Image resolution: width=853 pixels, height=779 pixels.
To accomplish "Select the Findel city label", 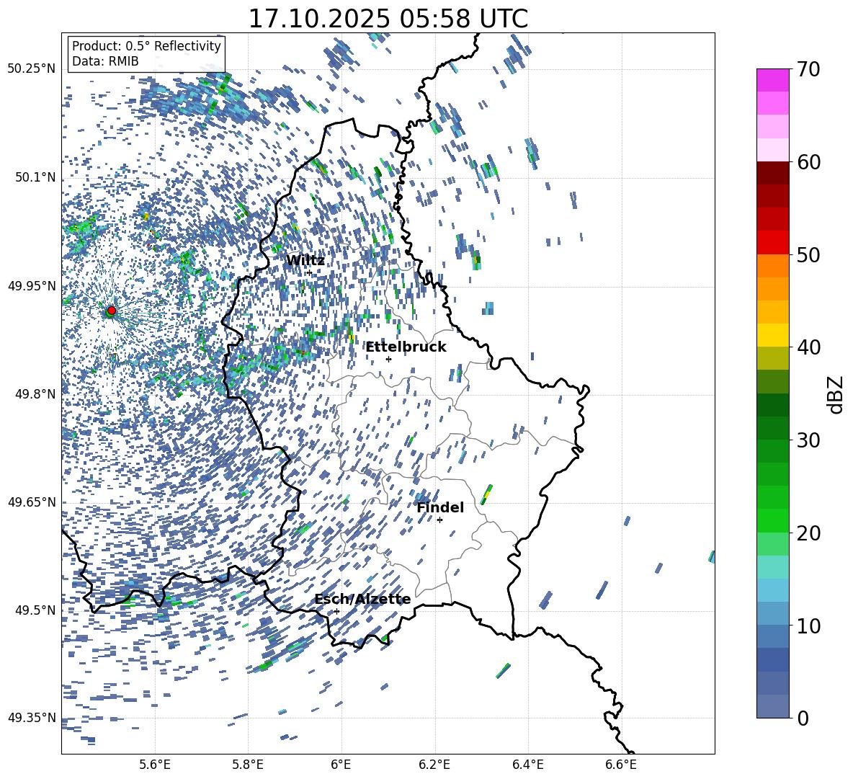I will tap(439, 507).
